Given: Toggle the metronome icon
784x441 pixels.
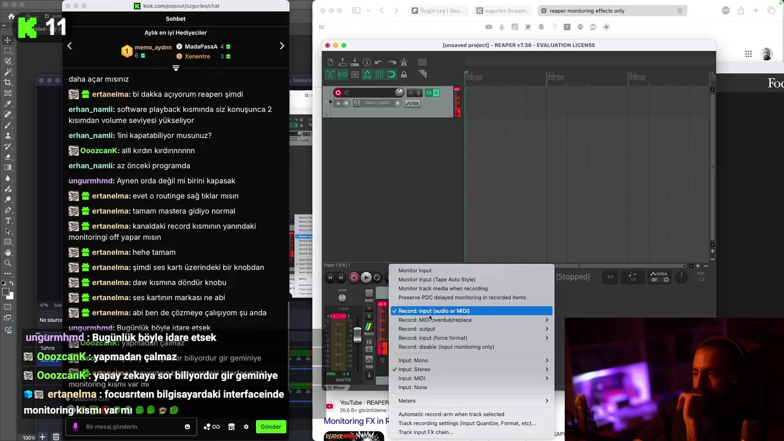Looking at the screenshot, I should point(404,62).
